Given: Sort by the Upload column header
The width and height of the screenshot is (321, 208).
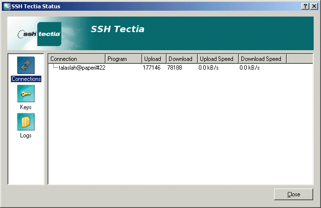Looking at the screenshot, I should point(154,59).
